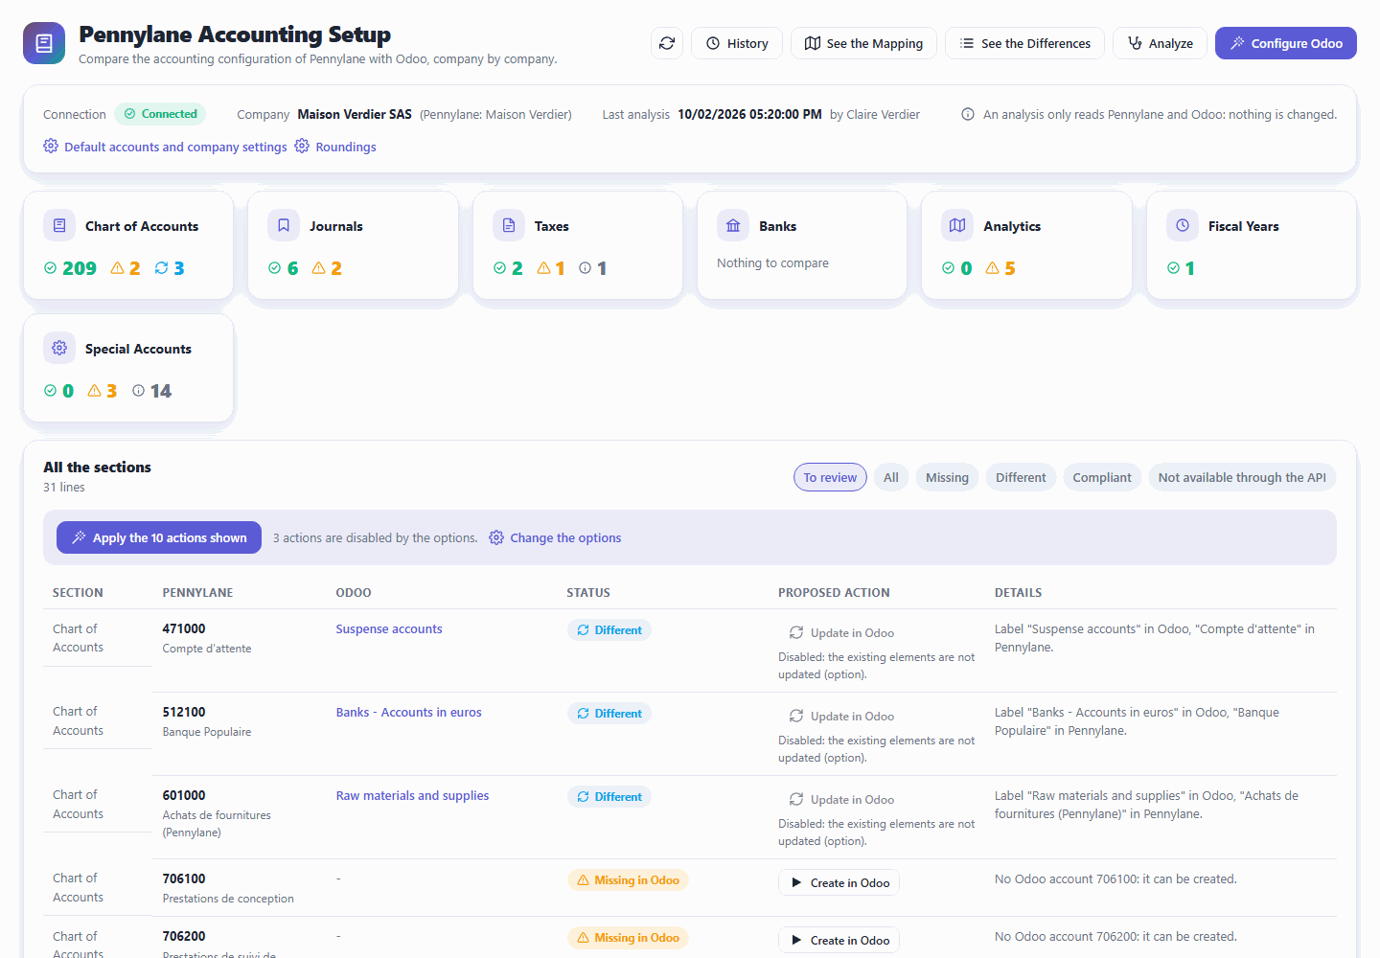The height and width of the screenshot is (958, 1380).
Task: Click the gear icon beside Roundings
Action: [302, 146]
